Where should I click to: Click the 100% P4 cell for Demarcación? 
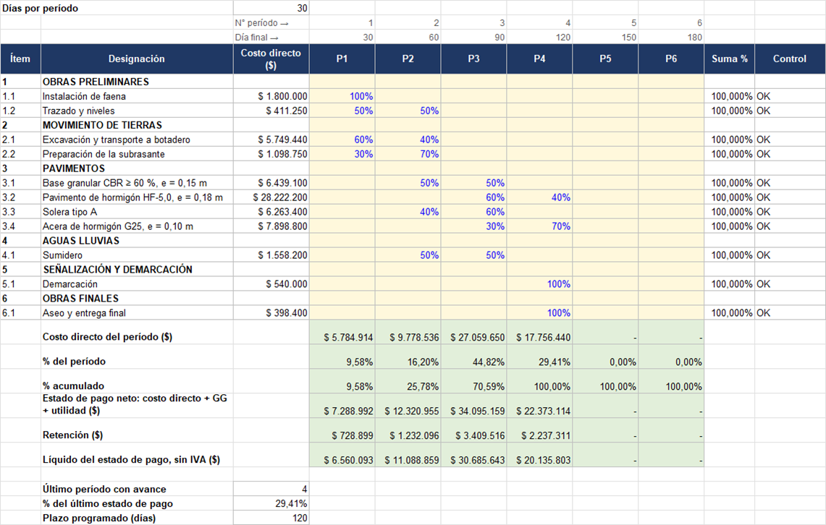tap(539, 284)
